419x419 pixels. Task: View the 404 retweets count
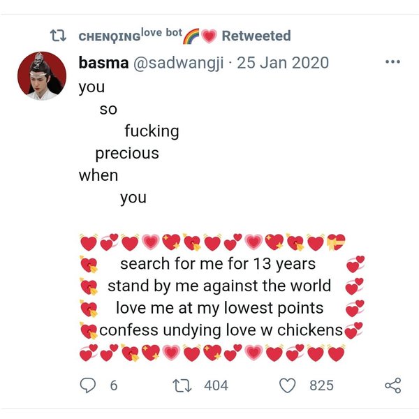[216, 385]
